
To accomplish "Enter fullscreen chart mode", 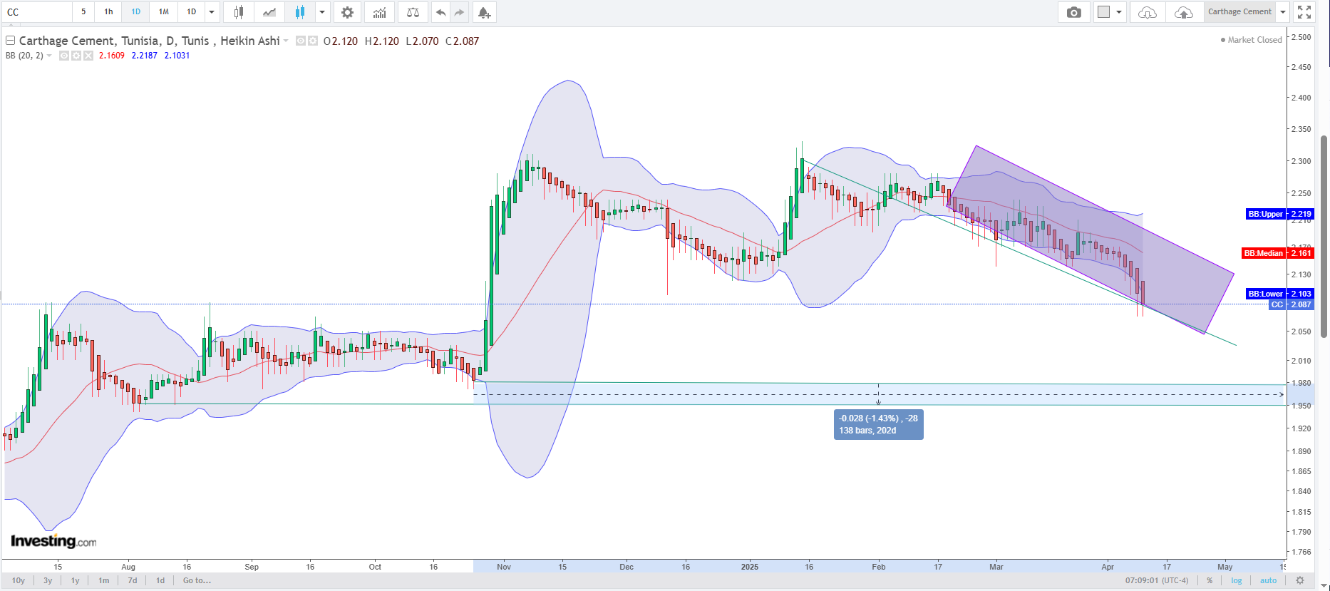I will click(x=1304, y=12).
